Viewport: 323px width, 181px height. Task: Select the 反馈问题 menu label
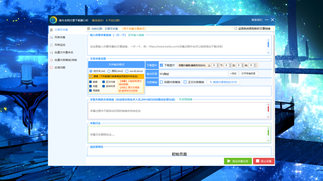click(60, 67)
